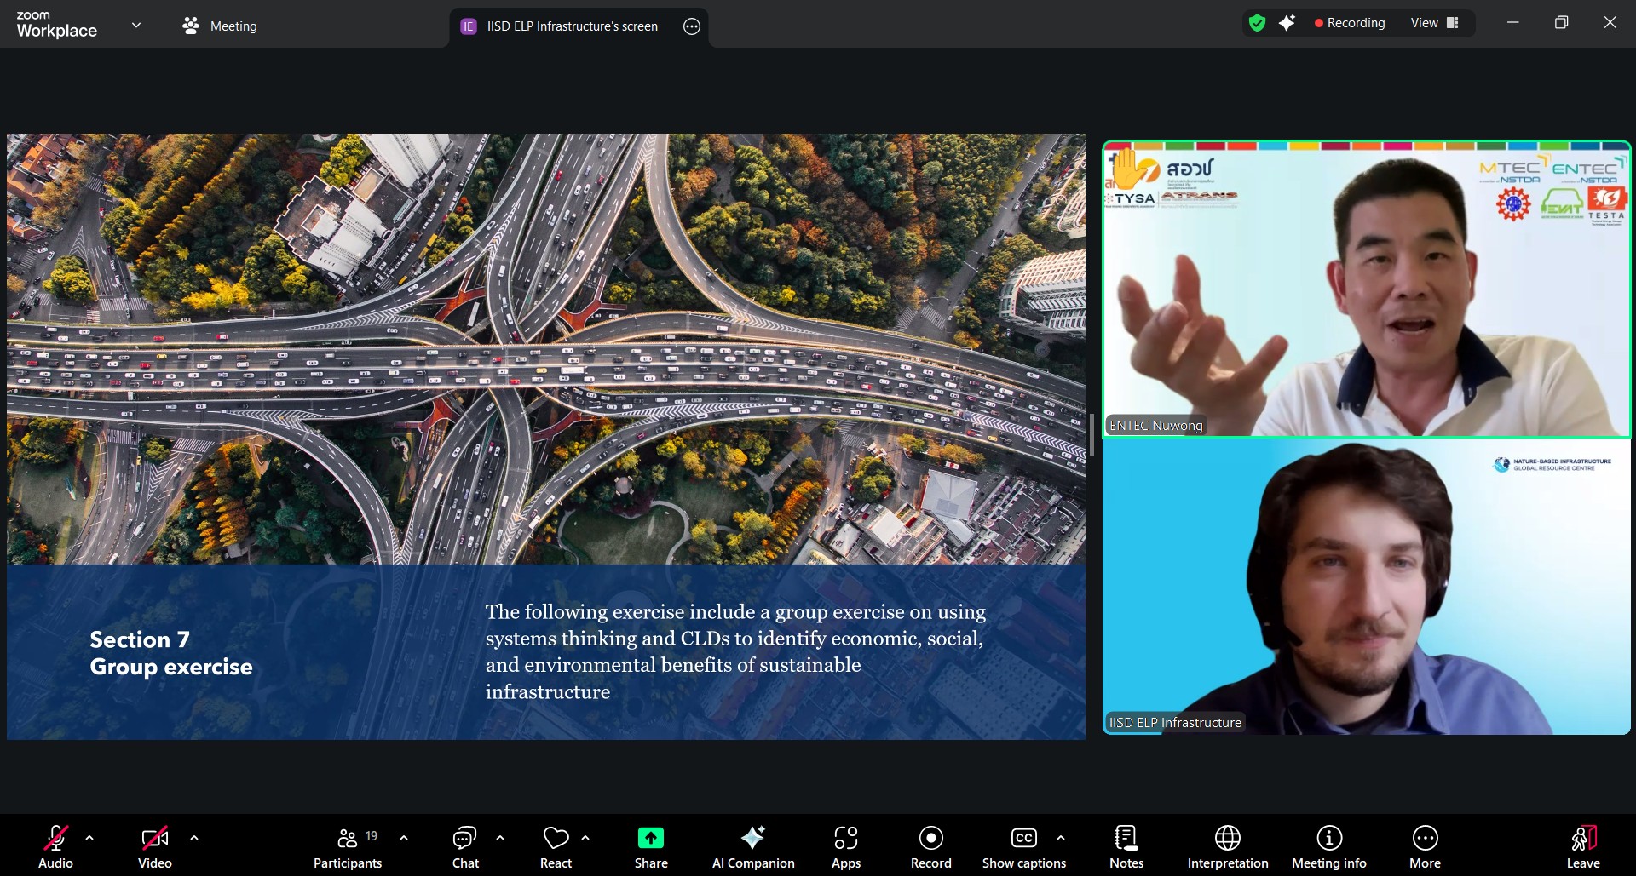The height and width of the screenshot is (877, 1636).
Task: Open the Apps icon in toolbar
Action: click(x=845, y=847)
